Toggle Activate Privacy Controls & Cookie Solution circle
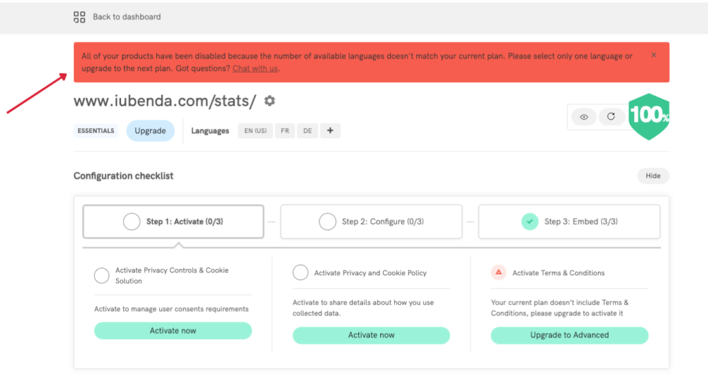The height and width of the screenshot is (390, 708). [102, 276]
